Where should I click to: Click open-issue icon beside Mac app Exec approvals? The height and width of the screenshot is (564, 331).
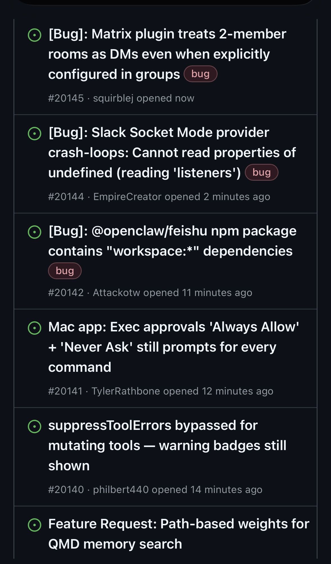[x=35, y=328]
